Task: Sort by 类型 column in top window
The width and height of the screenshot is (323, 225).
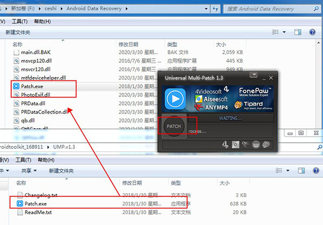Action: pos(172,44)
